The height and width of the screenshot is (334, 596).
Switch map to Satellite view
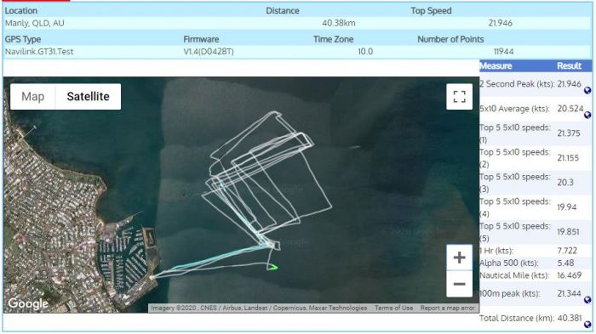pyautogui.click(x=89, y=96)
